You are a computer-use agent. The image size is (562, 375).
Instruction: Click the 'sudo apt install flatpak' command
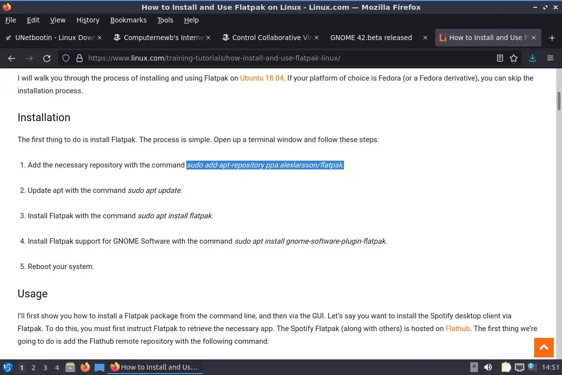tap(176, 216)
